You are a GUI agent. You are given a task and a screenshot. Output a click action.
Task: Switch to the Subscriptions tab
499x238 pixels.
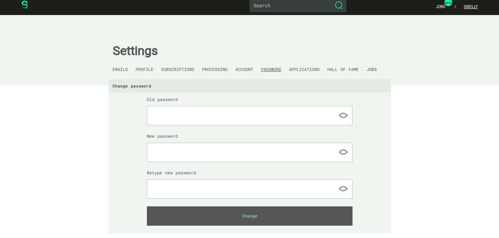pyautogui.click(x=178, y=70)
